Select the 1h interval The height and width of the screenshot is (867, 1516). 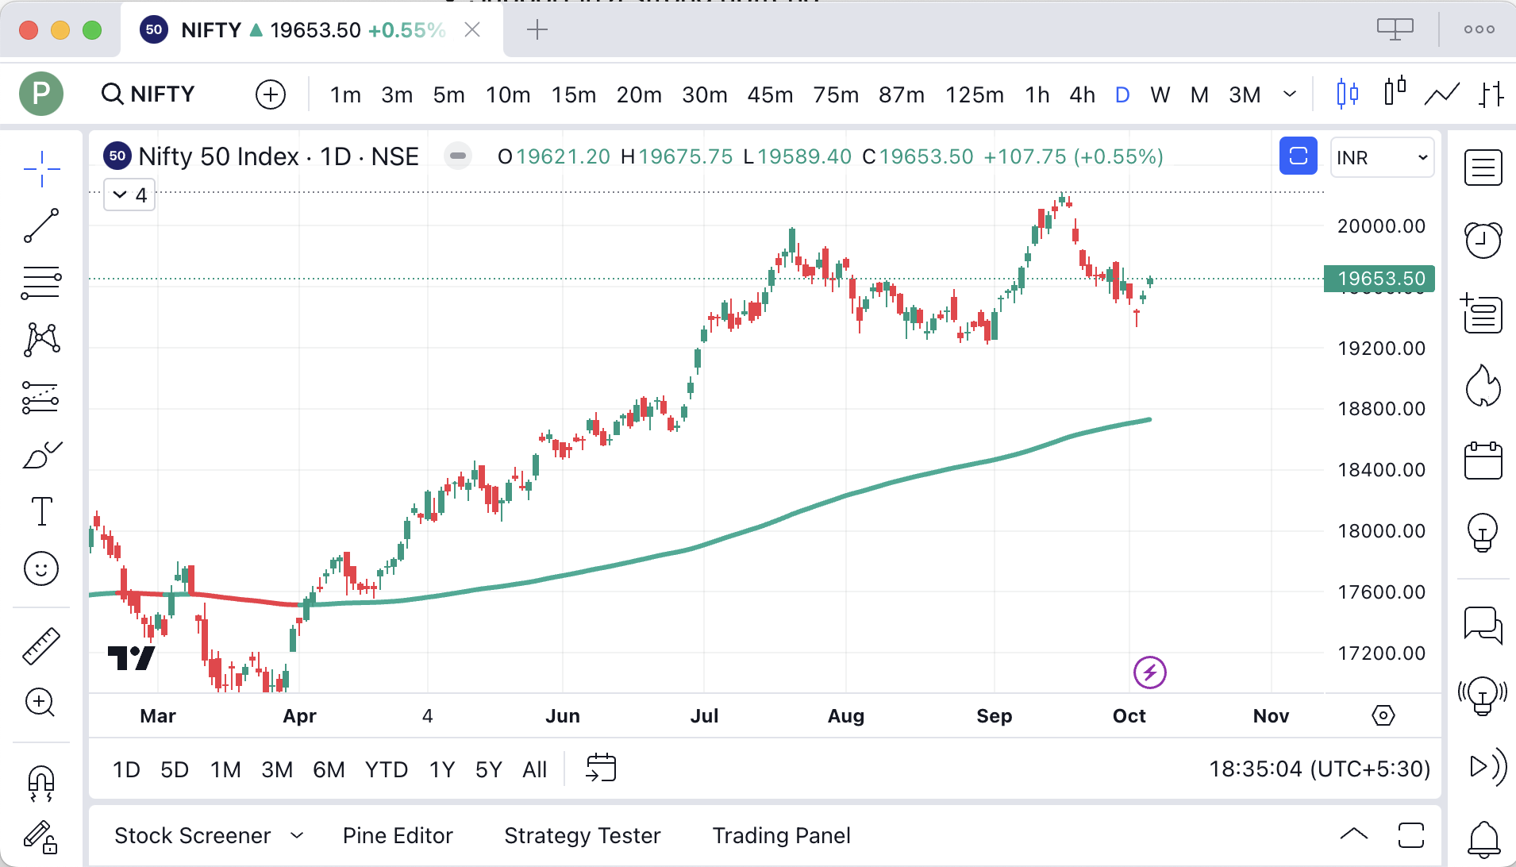[1037, 94]
